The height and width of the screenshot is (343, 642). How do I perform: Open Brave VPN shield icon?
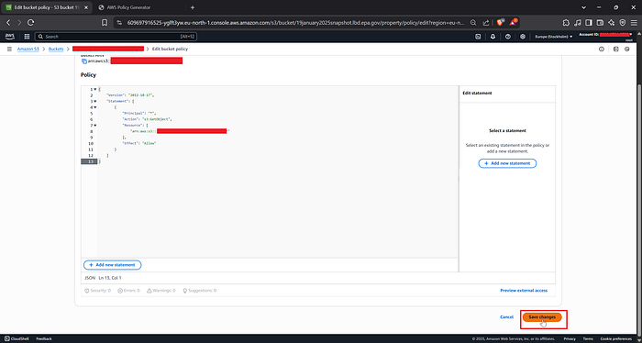623,23
